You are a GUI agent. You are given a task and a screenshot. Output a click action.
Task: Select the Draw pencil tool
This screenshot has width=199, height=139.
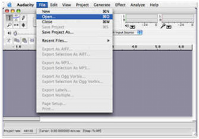(23, 18)
